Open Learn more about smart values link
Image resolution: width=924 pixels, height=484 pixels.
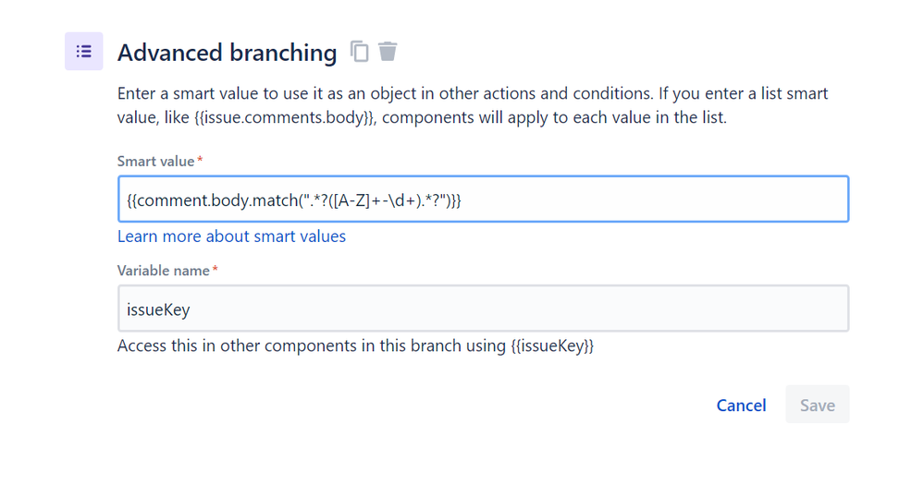[x=231, y=236]
